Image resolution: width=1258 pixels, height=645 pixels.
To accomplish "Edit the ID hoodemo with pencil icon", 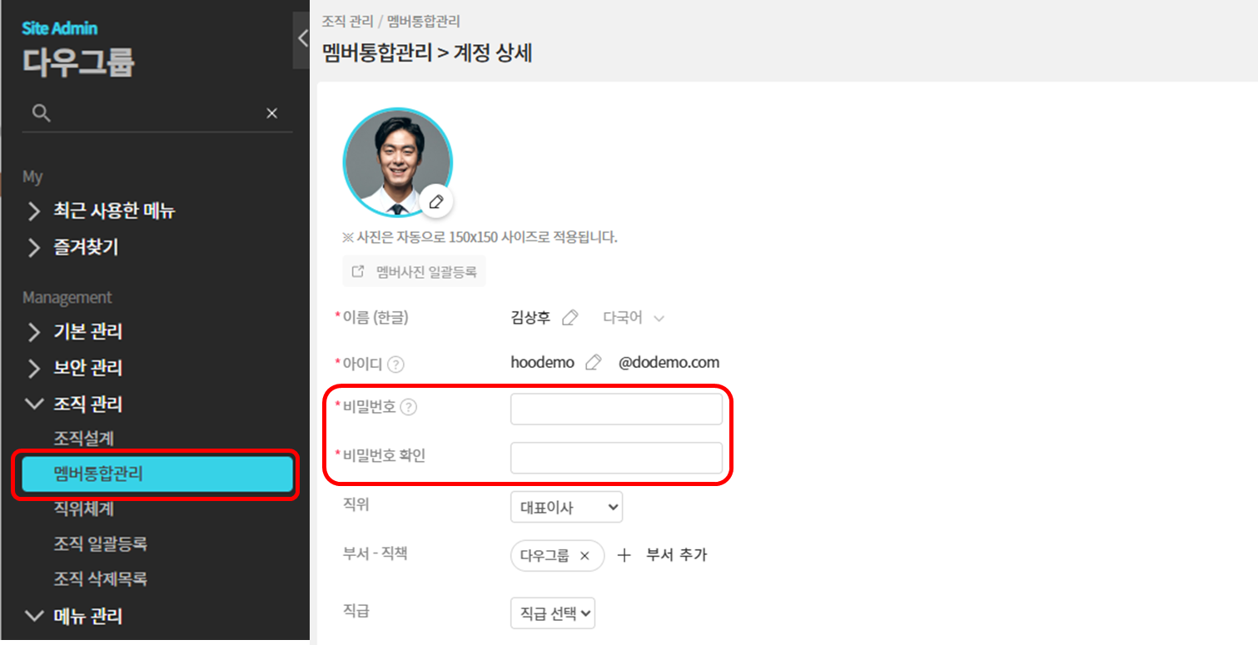I will (x=593, y=362).
